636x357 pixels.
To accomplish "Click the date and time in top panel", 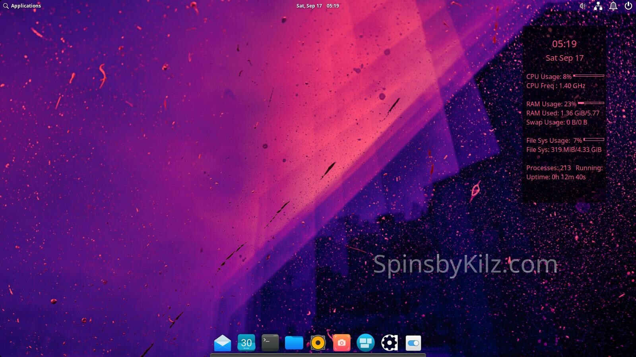I will [318, 6].
